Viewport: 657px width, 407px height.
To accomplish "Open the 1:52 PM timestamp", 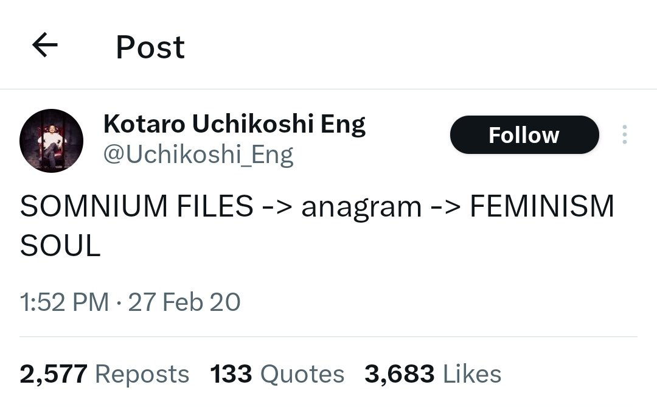I will click(x=64, y=302).
